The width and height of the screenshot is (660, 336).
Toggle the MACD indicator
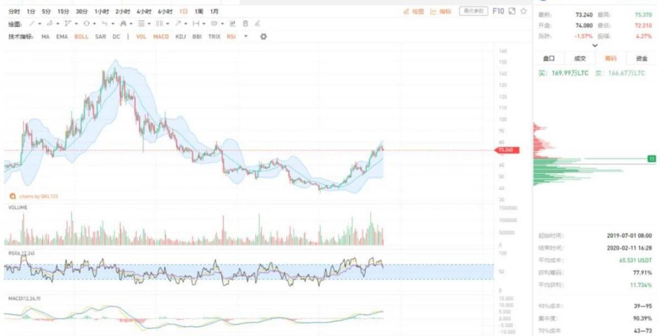[x=161, y=36]
